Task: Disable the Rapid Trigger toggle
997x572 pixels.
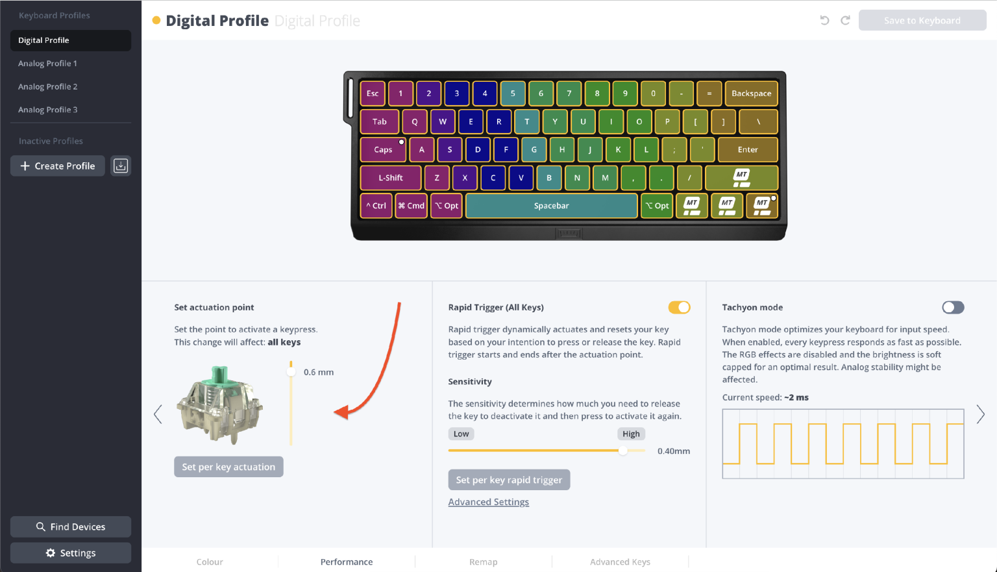Action: point(679,307)
